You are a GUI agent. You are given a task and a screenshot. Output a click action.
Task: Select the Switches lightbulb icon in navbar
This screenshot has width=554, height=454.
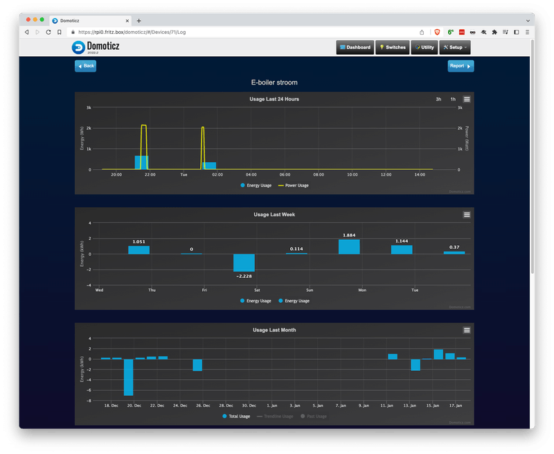[382, 46]
